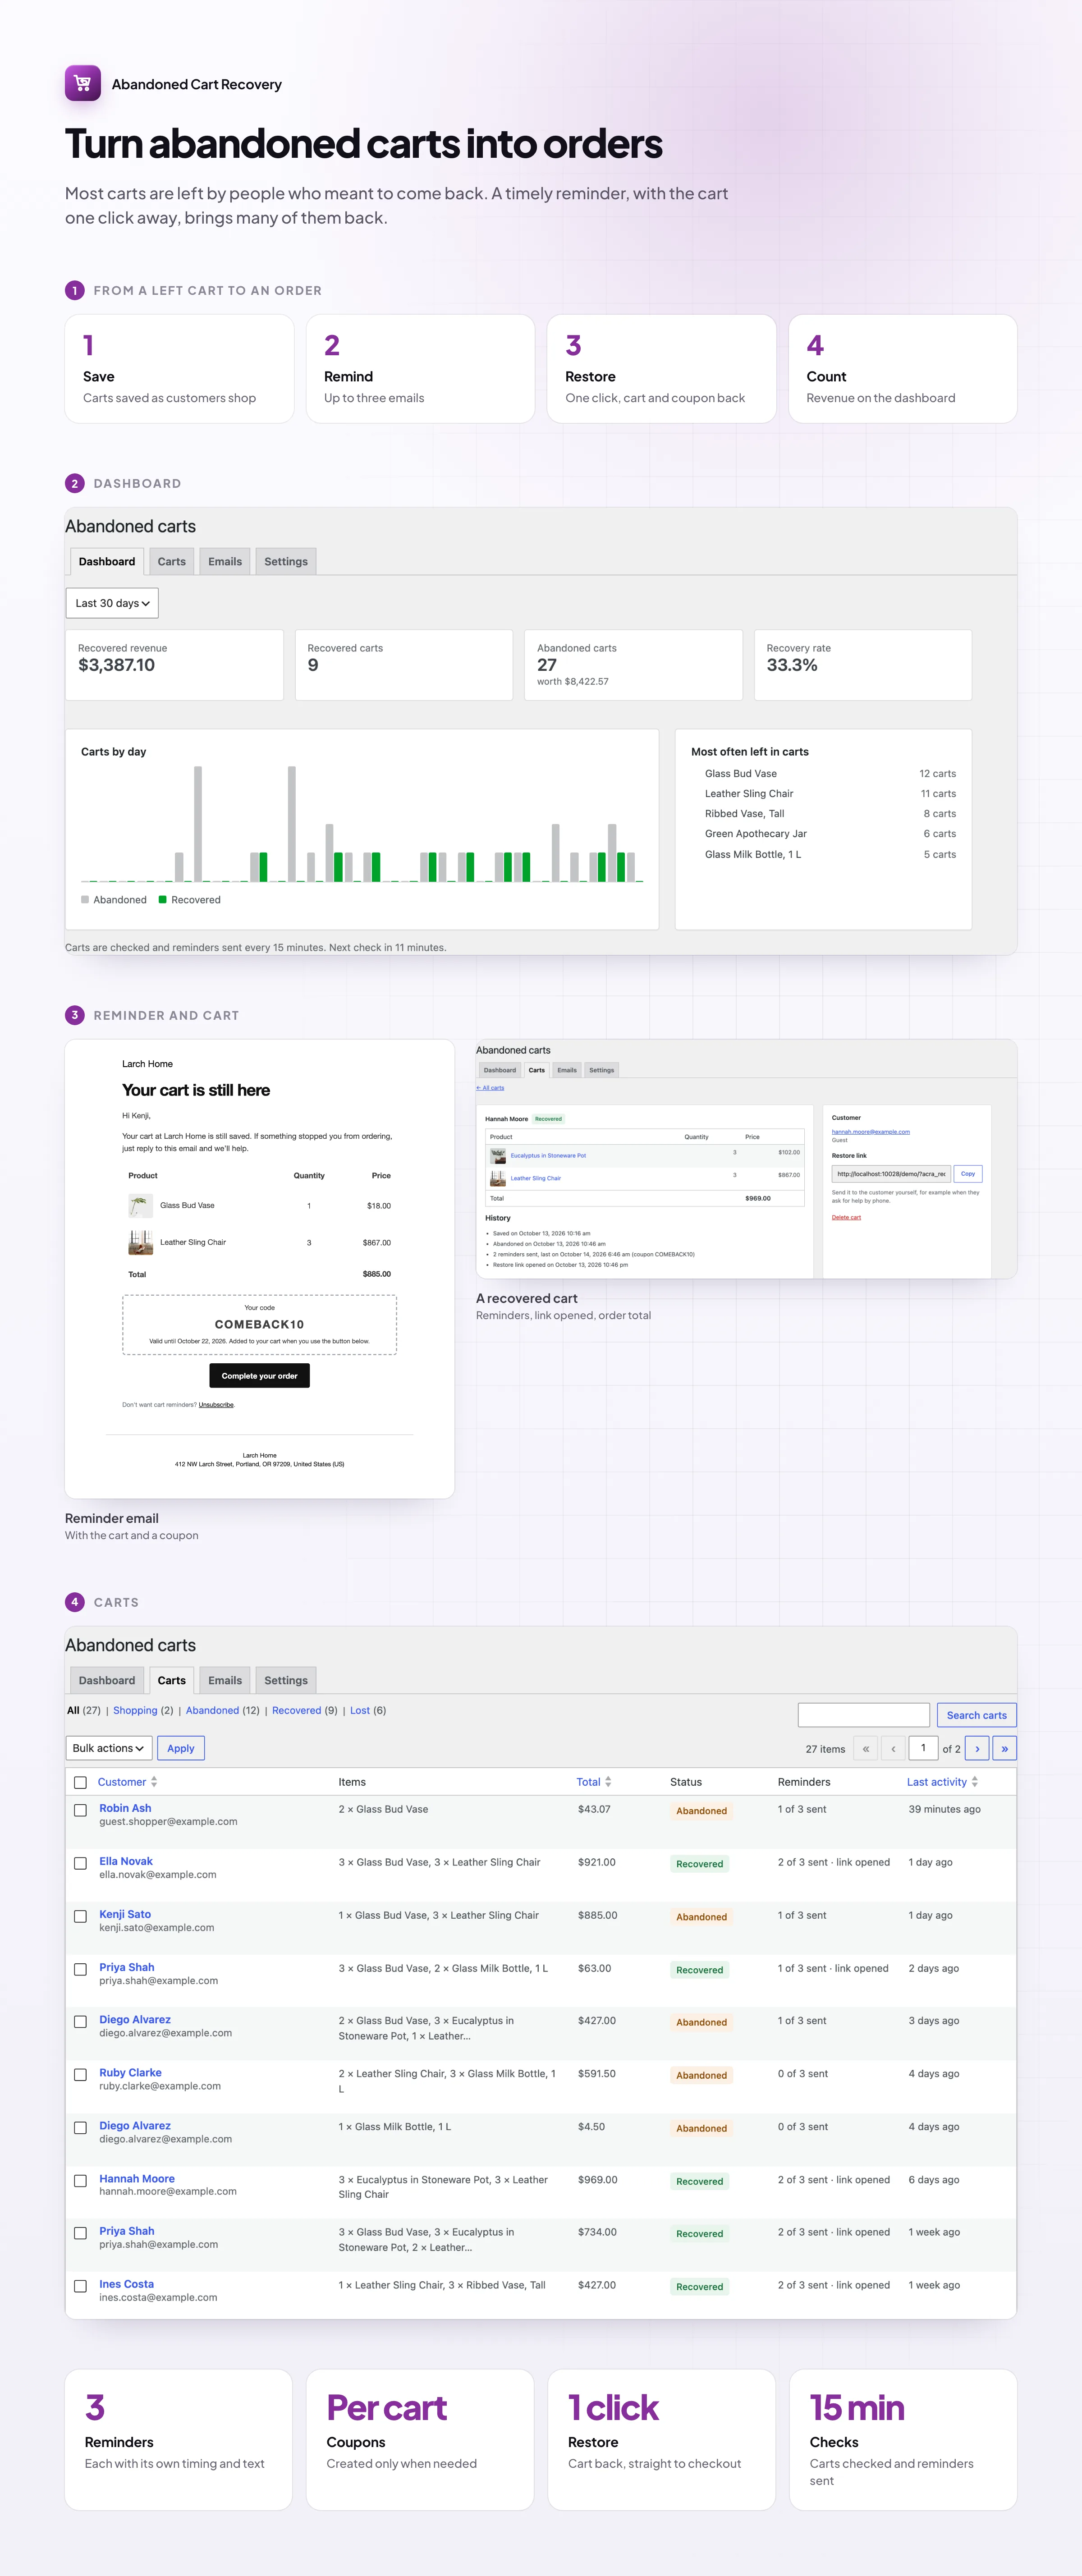Select Dashboard tab in the carts list panel
This screenshot has height=2576, width=1082.
[x=107, y=1681]
